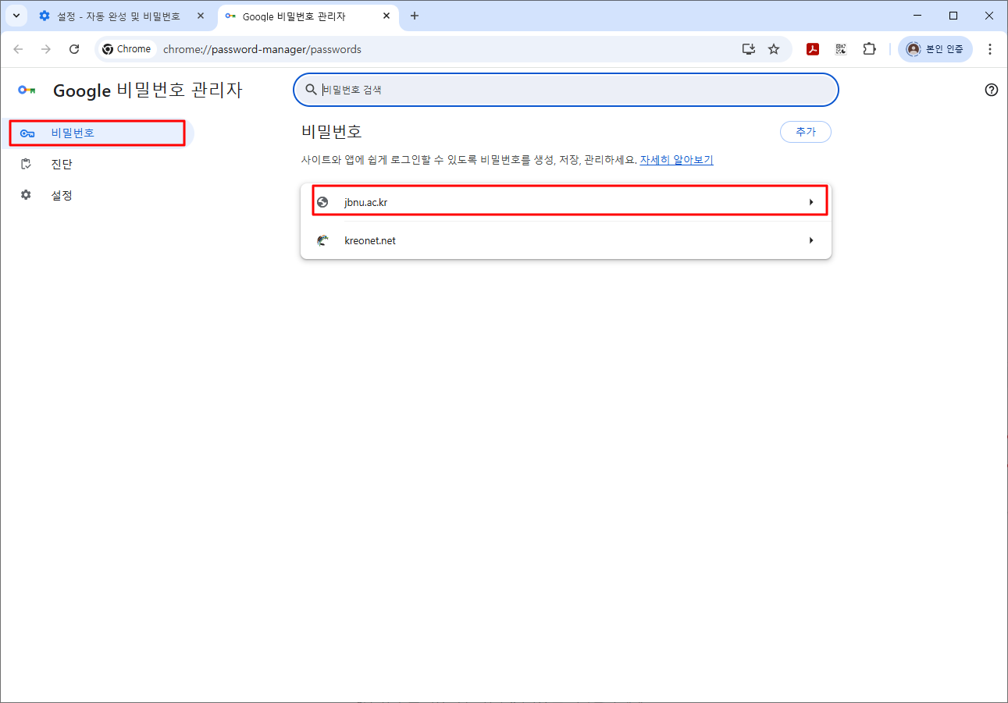1008x703 pixels.
Task: Click the kreonet.net entry text
Action: (x=370, y=241)
